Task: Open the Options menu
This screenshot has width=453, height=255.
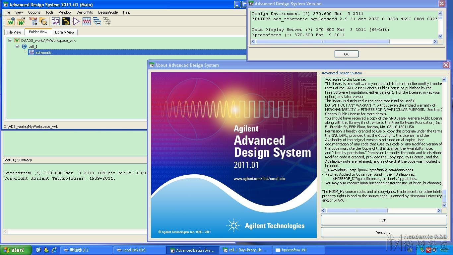Action: coord(34,12)
